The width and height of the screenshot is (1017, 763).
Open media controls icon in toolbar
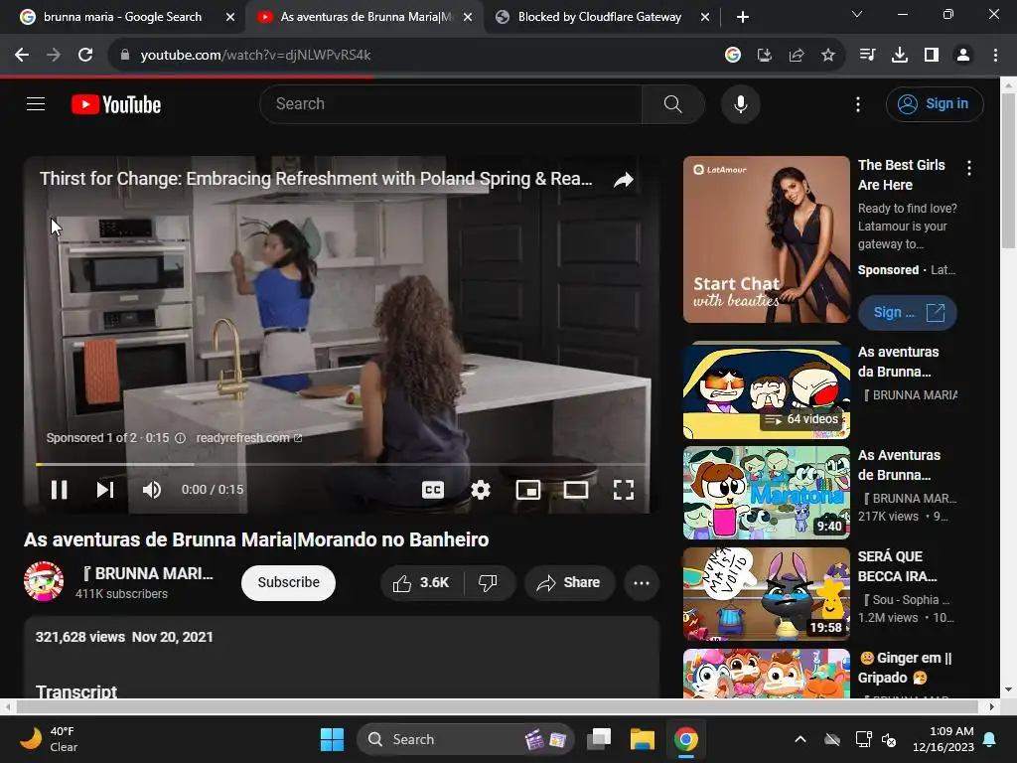coord(867,56)
